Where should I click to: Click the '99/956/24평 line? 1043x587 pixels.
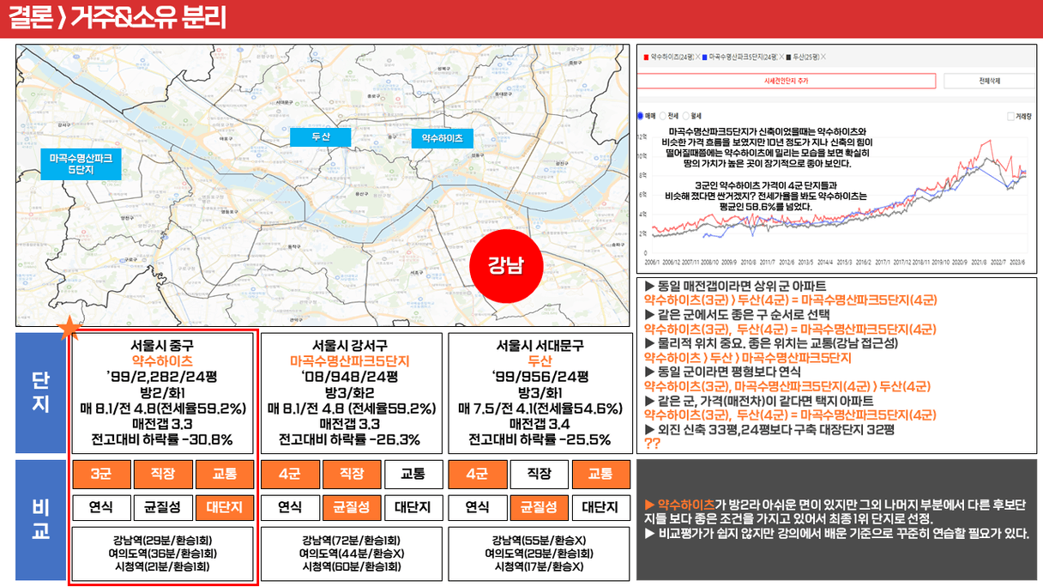tap(540, 377)
